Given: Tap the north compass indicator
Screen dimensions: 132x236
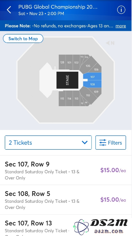Looking at the screenshot, I should click(110, 43).
